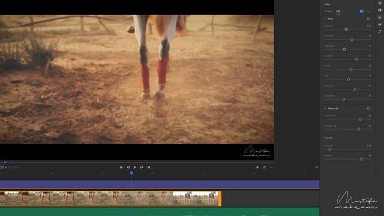Screen dimensions: 384x216
Task: Click the Vignette section label
Action: pos(328,138)
